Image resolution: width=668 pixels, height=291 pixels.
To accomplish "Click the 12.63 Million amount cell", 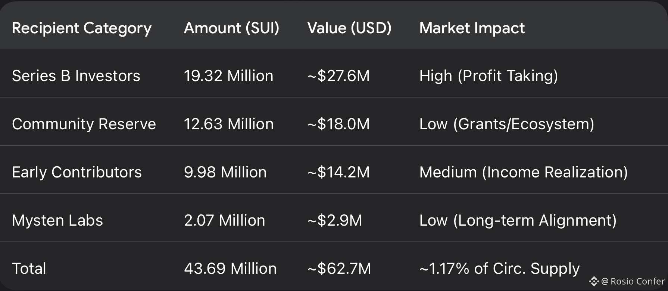I will tap(228, 124).
